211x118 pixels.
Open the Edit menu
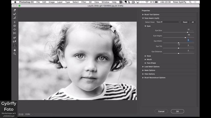44,2
